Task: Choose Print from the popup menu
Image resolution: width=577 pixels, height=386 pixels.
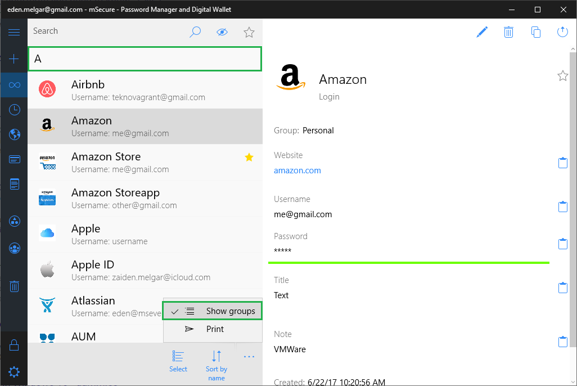Action: coord(213,329)
